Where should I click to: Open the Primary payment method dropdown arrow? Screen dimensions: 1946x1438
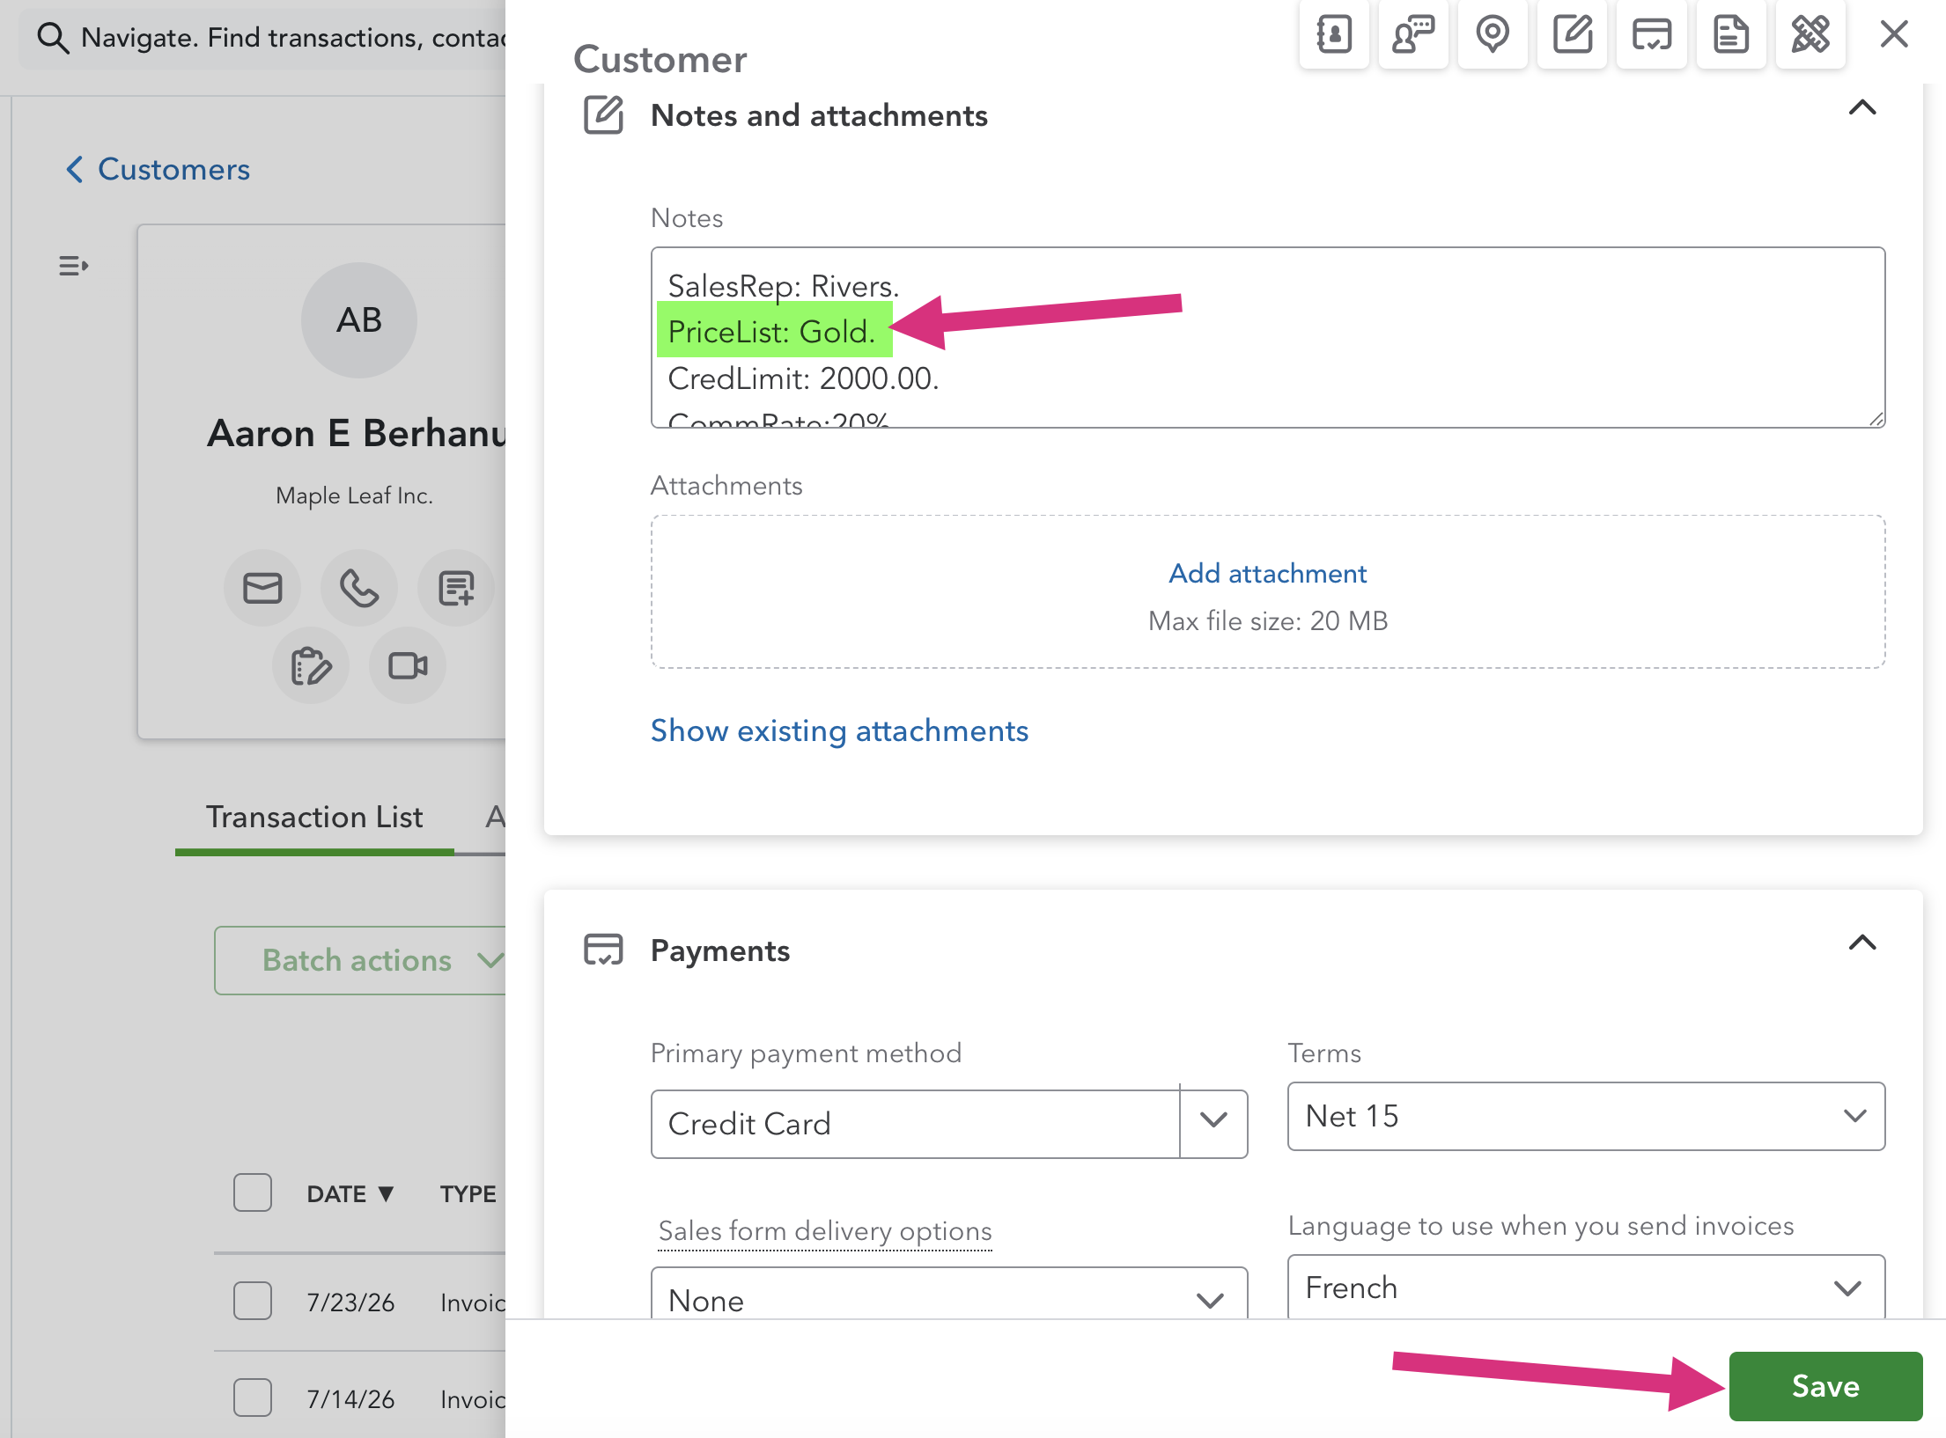1213,1123
